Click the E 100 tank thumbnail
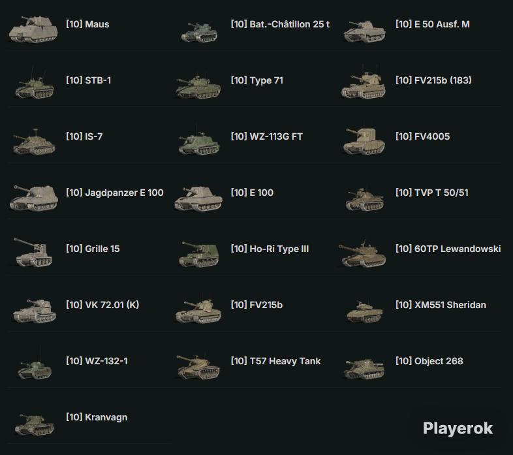The width and height of the screenshot is (513, 455). click(x=198, y=198)
